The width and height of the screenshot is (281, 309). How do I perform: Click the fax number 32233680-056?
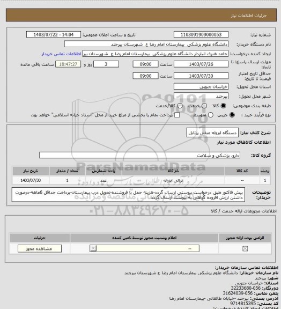pos(246,288)
